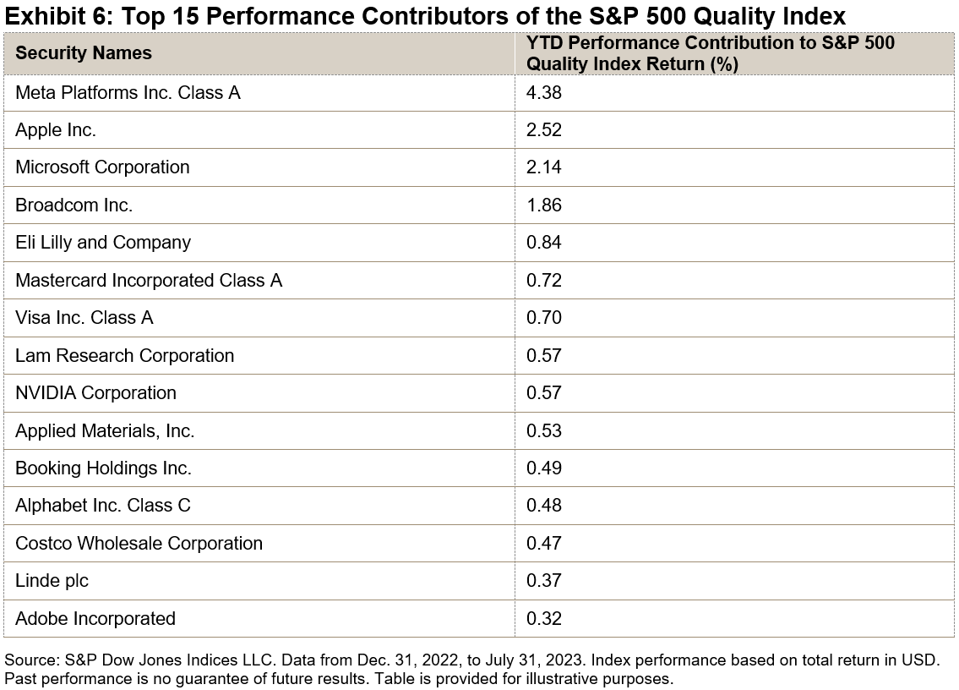This screenshot has width=959, height=690.
Task: Click the Microsoft Corporation cell
Action: pyautogui.click(x=102, y=167)
